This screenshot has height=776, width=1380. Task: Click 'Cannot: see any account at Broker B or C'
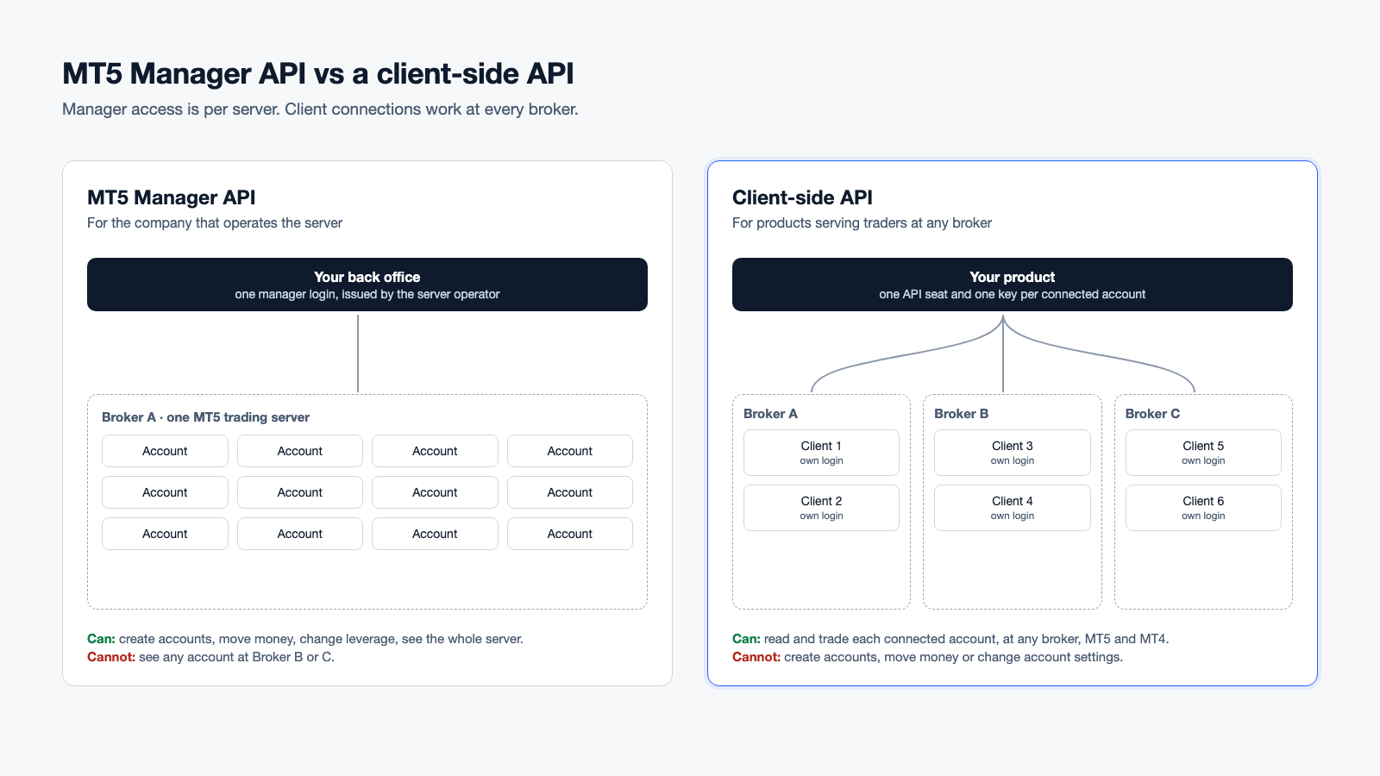[210, 657]
